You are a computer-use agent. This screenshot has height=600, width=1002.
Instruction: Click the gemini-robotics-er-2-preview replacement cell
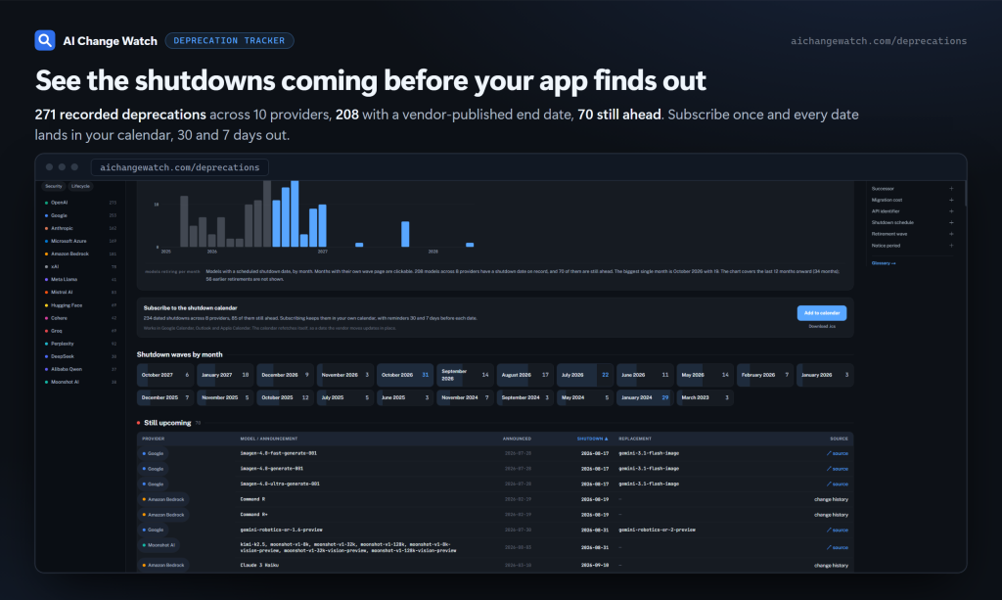click(x=657, y=530)
